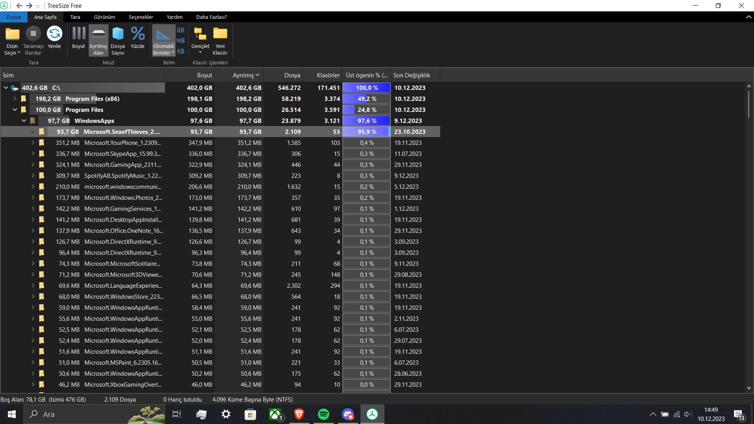The image size is (754, 424).
Task: Click the Yenile refresh icon
Action: (x=54, y=34)
